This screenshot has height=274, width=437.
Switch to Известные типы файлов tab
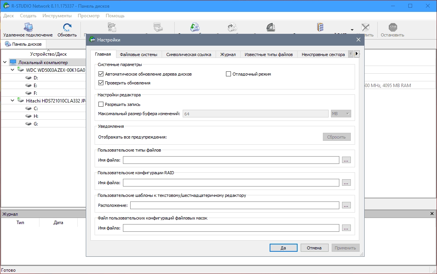[x=268, y=54]
